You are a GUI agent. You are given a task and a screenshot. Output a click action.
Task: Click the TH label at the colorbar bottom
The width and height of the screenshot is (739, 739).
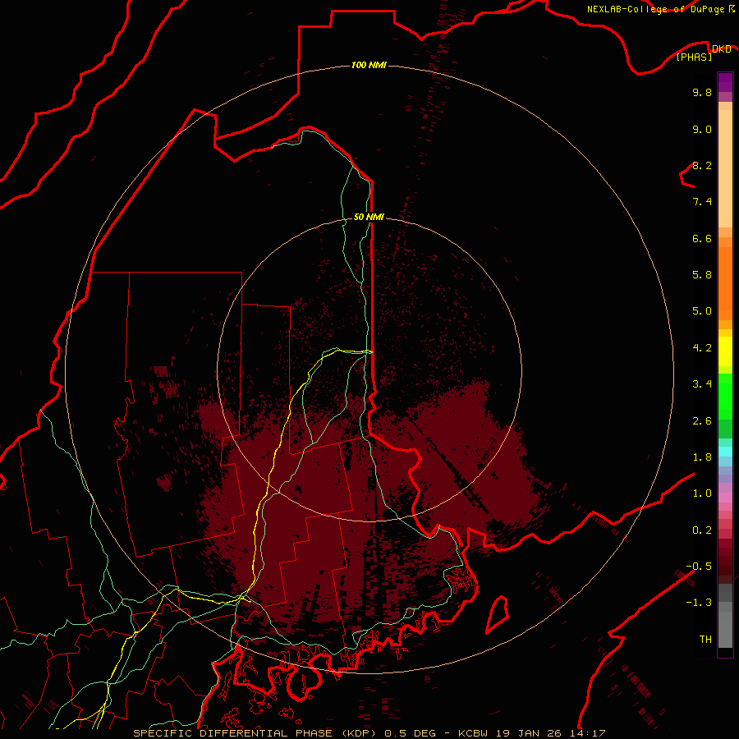click(705, 640)
